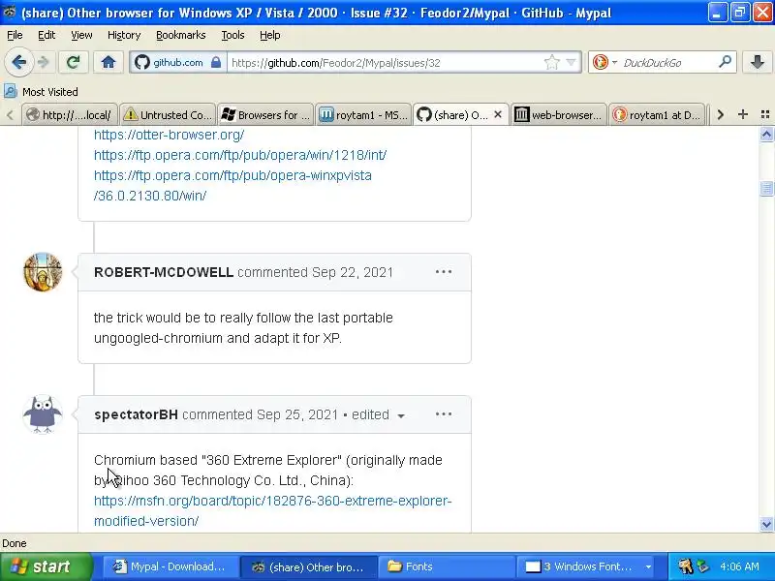
Task: Switch to (share) Other bro... taskbar button
Action: [308, 566]
